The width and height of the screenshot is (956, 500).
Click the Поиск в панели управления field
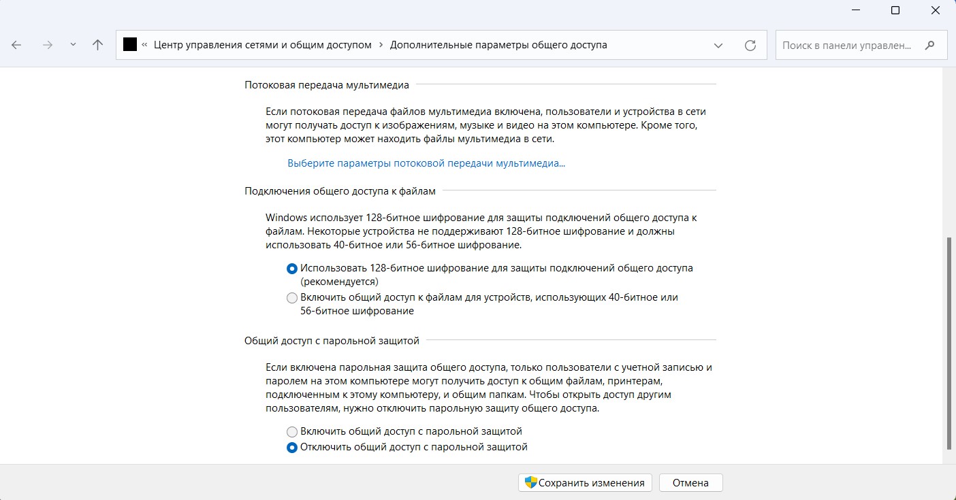click(x=861, y=46)
